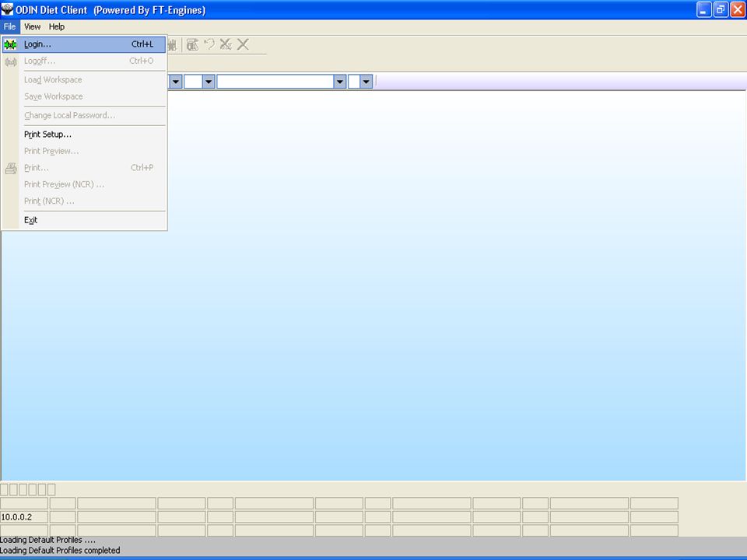
Task: Open Print Setup… from the File menu
Action: pos(84,135)
